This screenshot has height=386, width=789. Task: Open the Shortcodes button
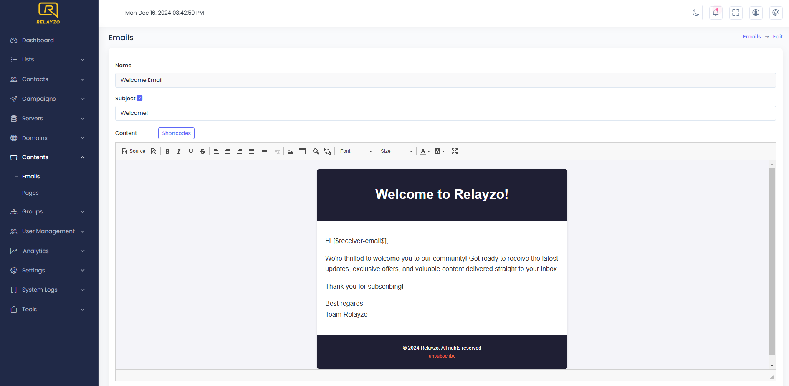coord(176,133)
